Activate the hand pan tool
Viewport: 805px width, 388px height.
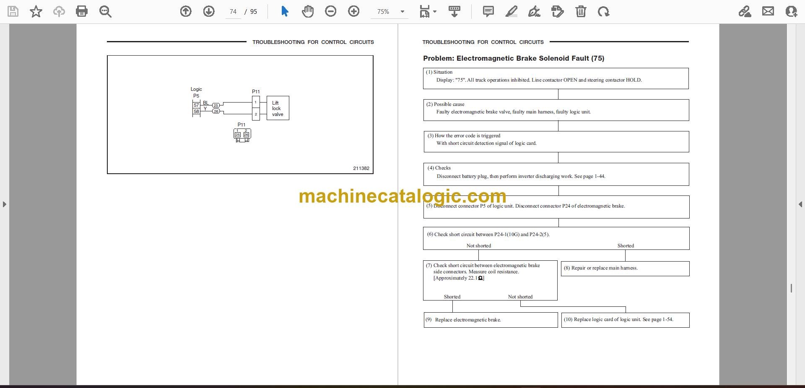point(308,11)
